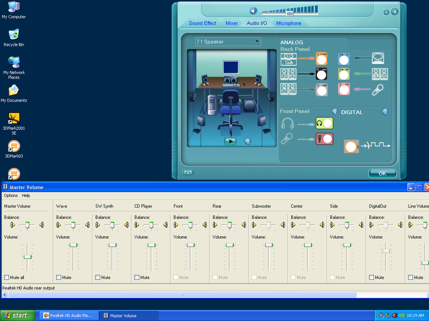
Task: Click the black rear speaker jack
Action: click(x=321, y=74)
